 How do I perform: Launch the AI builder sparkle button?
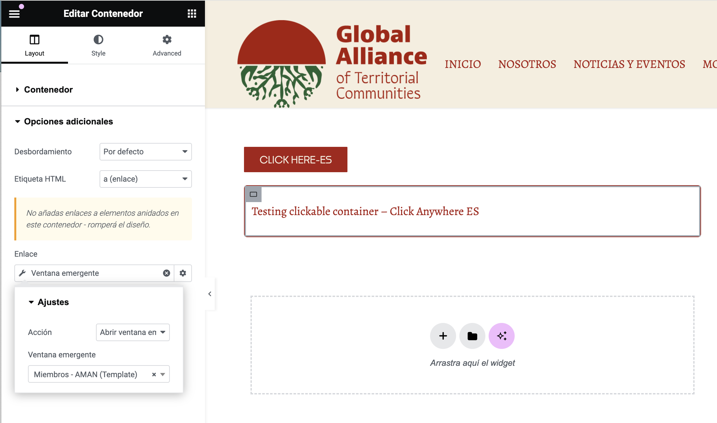(502, 336)
